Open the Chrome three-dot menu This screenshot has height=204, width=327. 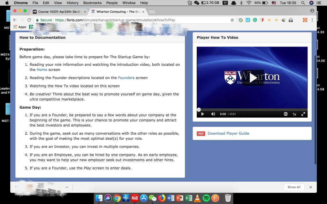312,20
